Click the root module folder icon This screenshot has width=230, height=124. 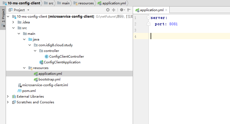(x=14, y=17)
